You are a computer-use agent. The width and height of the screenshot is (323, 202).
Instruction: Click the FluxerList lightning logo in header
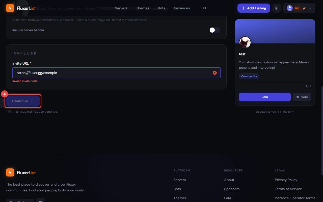pos(10,8)
